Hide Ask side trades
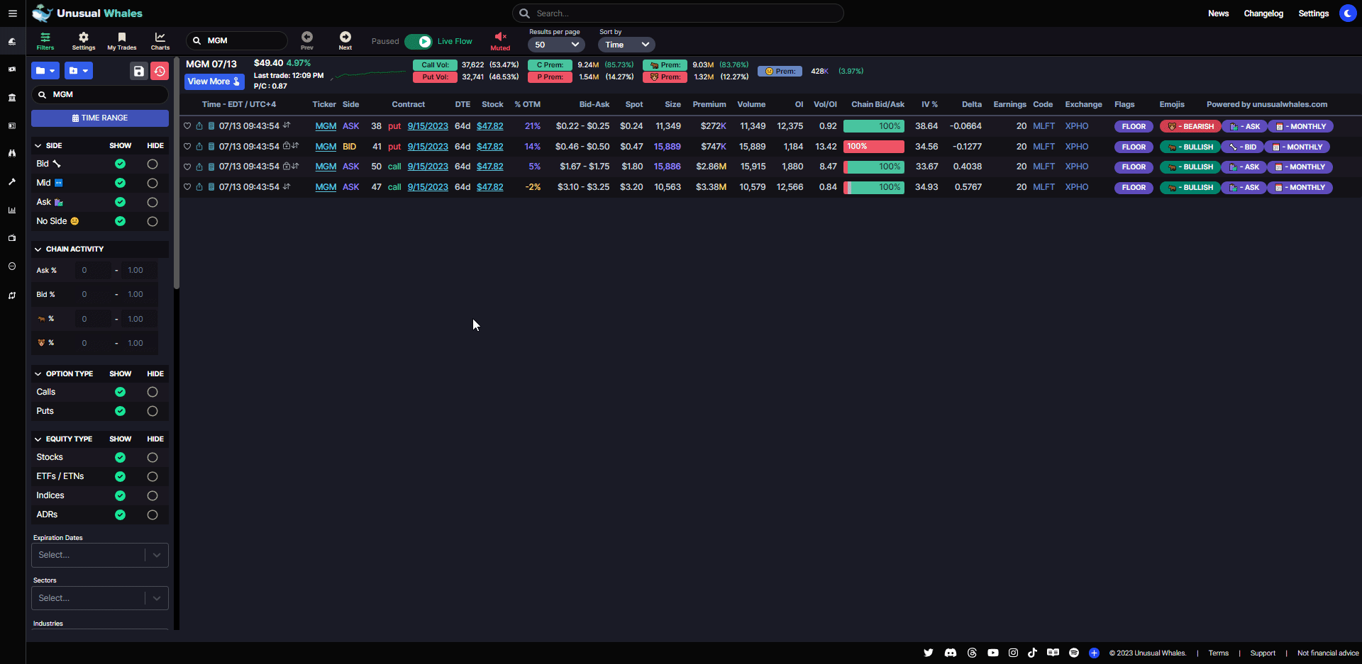This screenshot has height=664, width=1362. coord(153,202)
